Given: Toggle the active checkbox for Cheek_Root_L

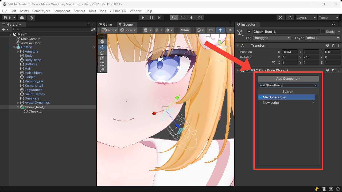Looking at the screenshot, I should point(249,31).
